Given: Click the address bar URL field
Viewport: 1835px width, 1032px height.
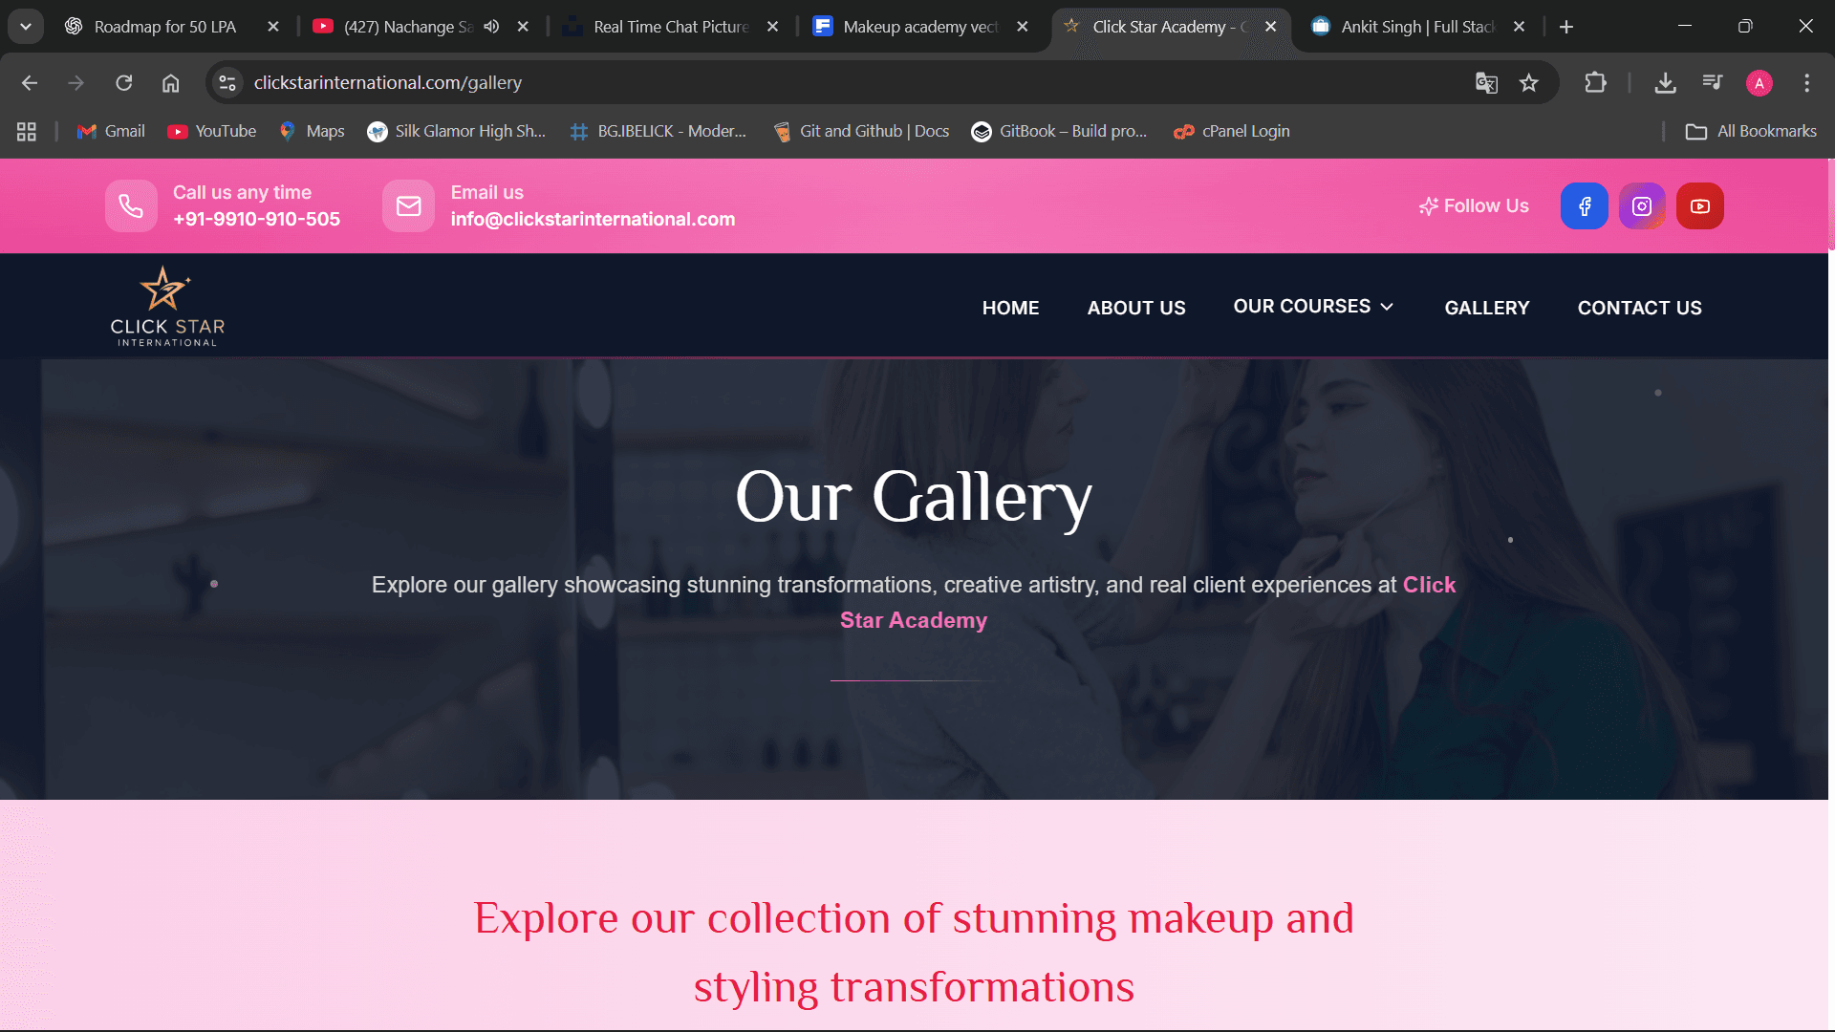Looking at the screenshot, I should click(851, 83).
